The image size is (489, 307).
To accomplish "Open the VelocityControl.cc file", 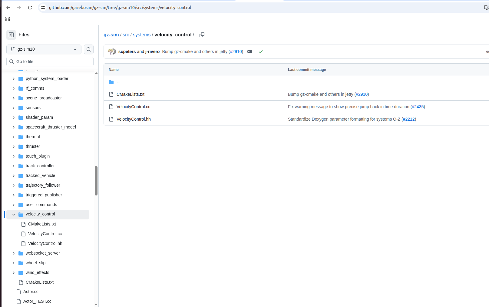I will 133,107.
